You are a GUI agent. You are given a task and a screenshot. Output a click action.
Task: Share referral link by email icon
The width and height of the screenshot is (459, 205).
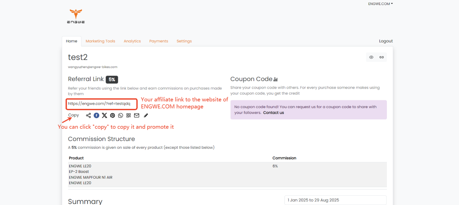pos(137,115)
